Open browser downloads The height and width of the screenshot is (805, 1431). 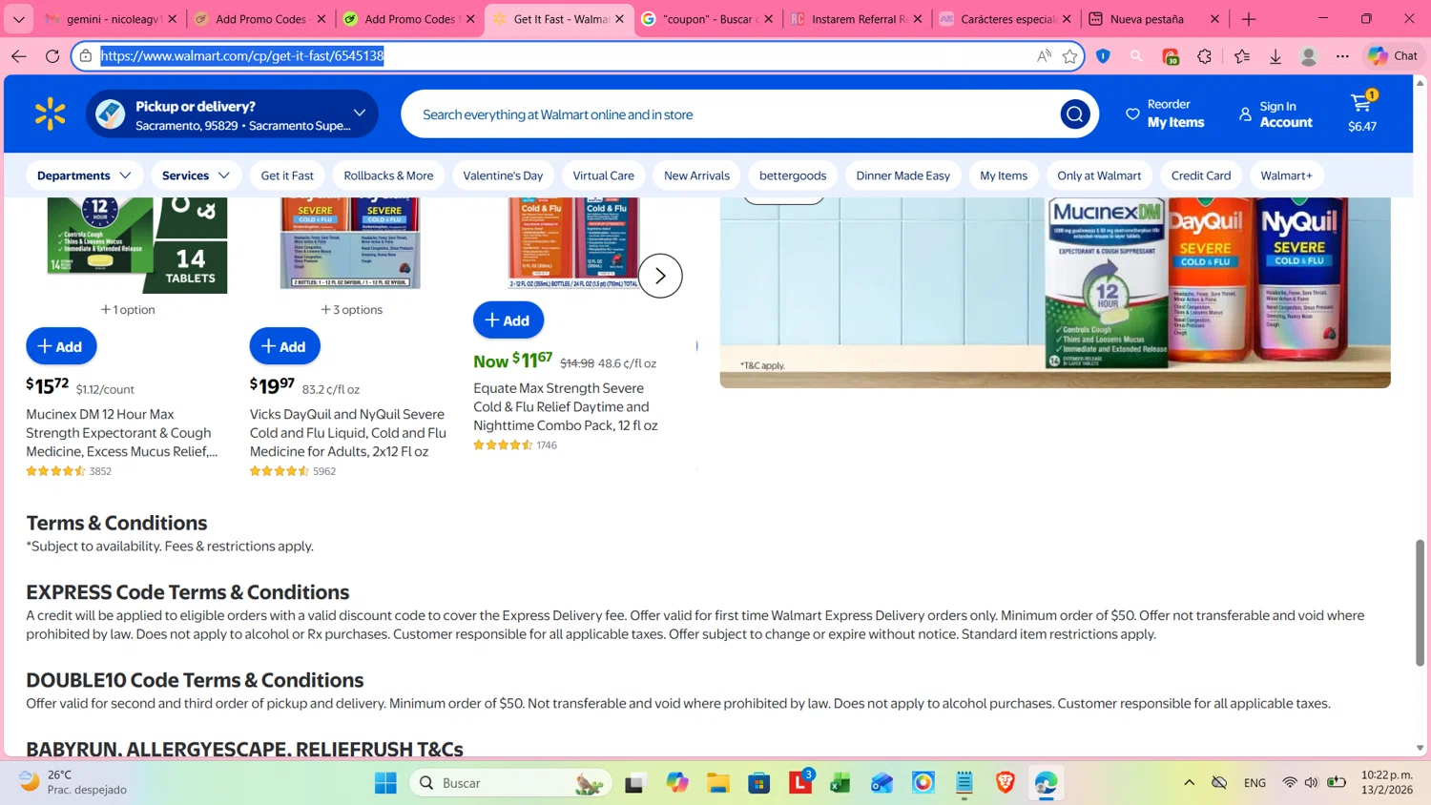1275,56
